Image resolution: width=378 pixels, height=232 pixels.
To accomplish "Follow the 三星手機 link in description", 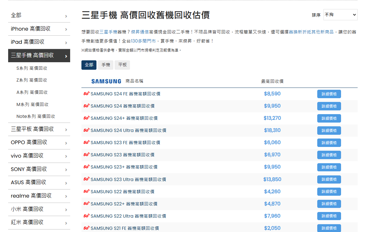I will coord(108,32).
